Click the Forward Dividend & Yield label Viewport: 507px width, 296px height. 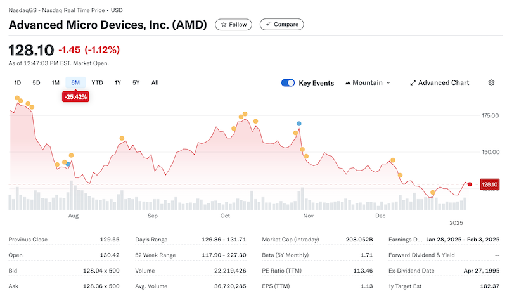[421, 255]
